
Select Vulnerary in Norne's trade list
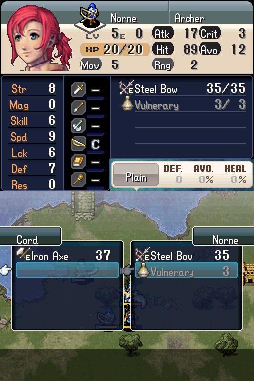187,270
